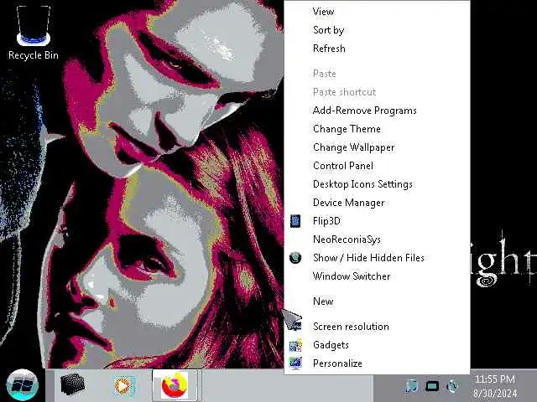The image size is (537, 402).
Task: Select Change Wallpaper
Action: coord(377,147)
